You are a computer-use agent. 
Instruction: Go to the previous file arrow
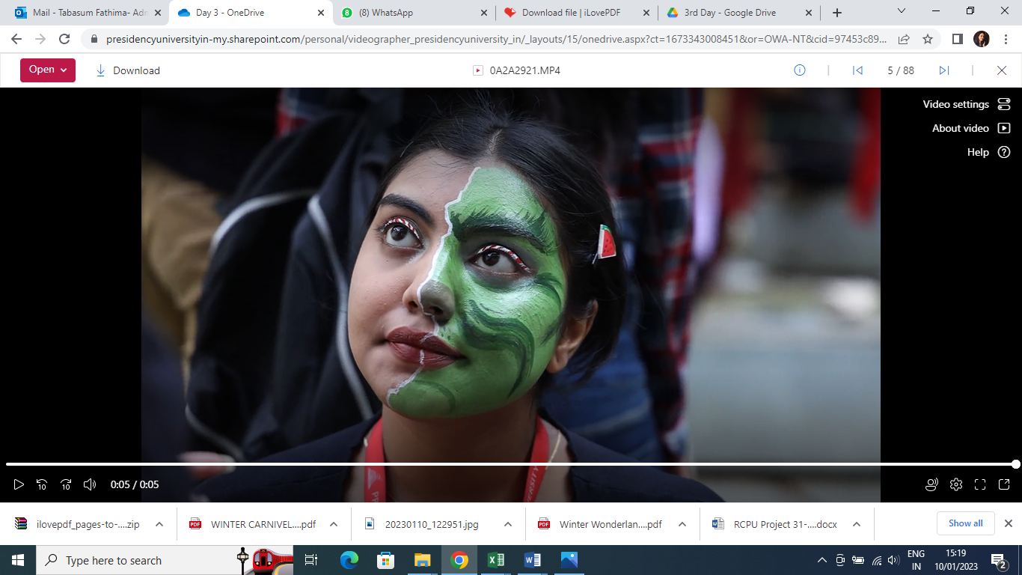click(x=857, y=70)
